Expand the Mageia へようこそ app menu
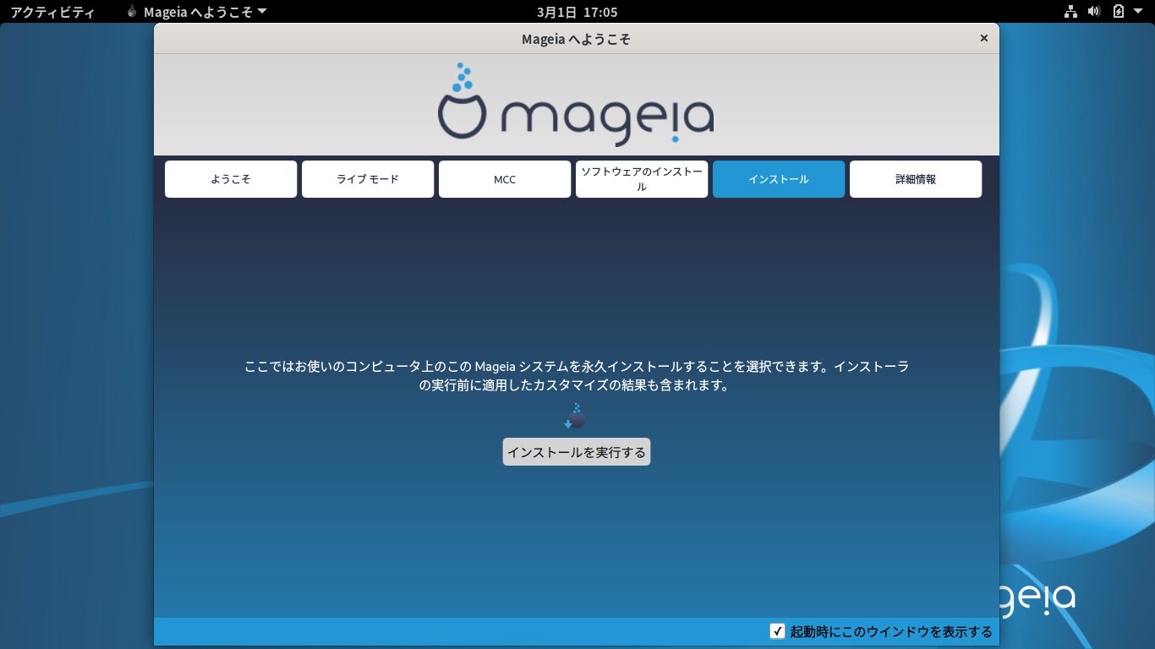Viewport: 1155px width, 649px height. tap(197, 12)
